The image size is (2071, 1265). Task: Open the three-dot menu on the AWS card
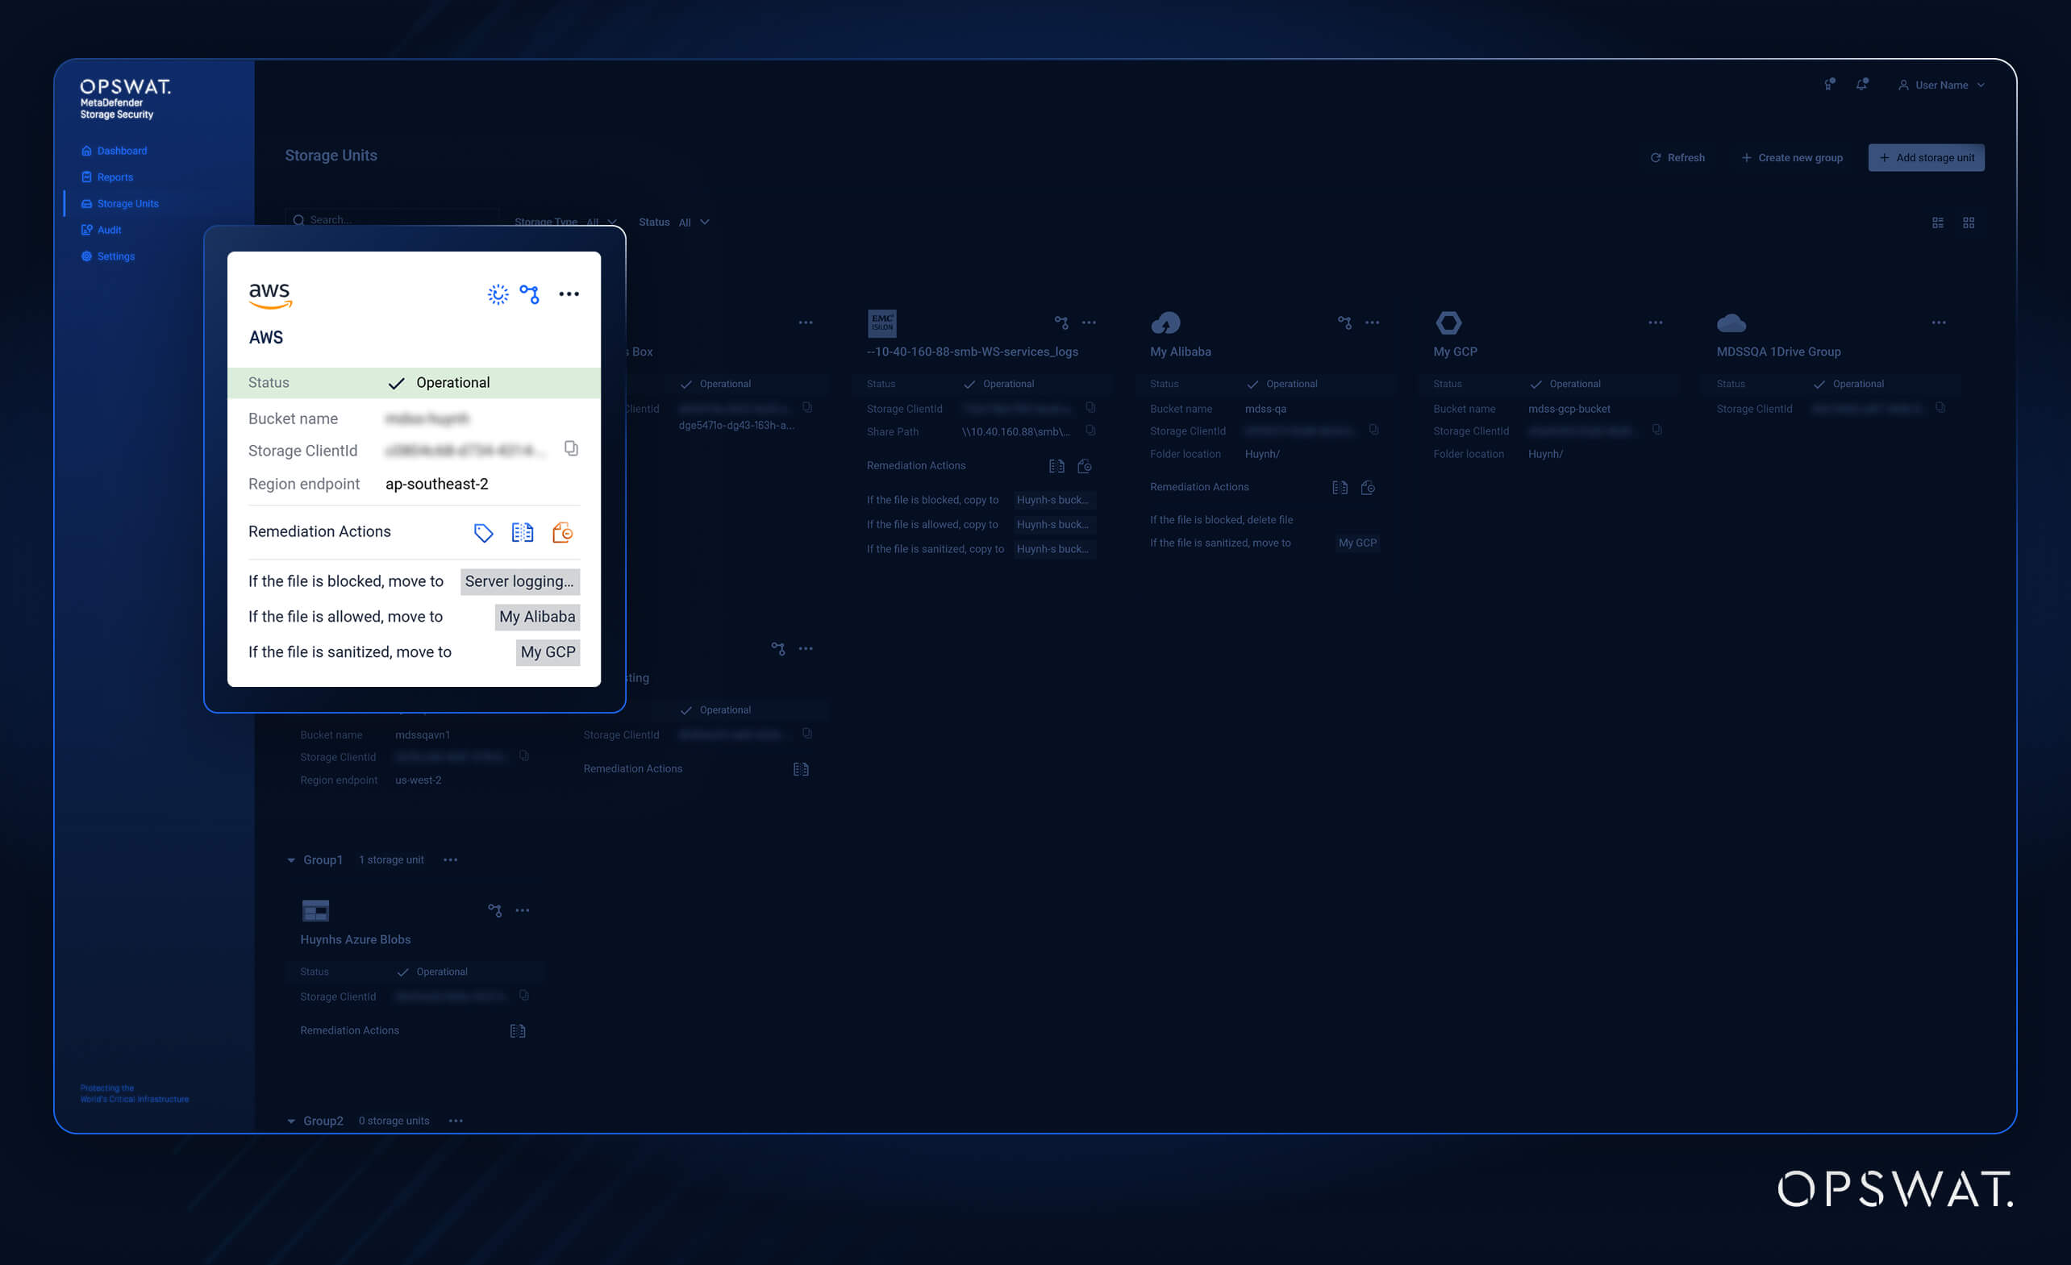pyautogui.click(x=569, y=293)
